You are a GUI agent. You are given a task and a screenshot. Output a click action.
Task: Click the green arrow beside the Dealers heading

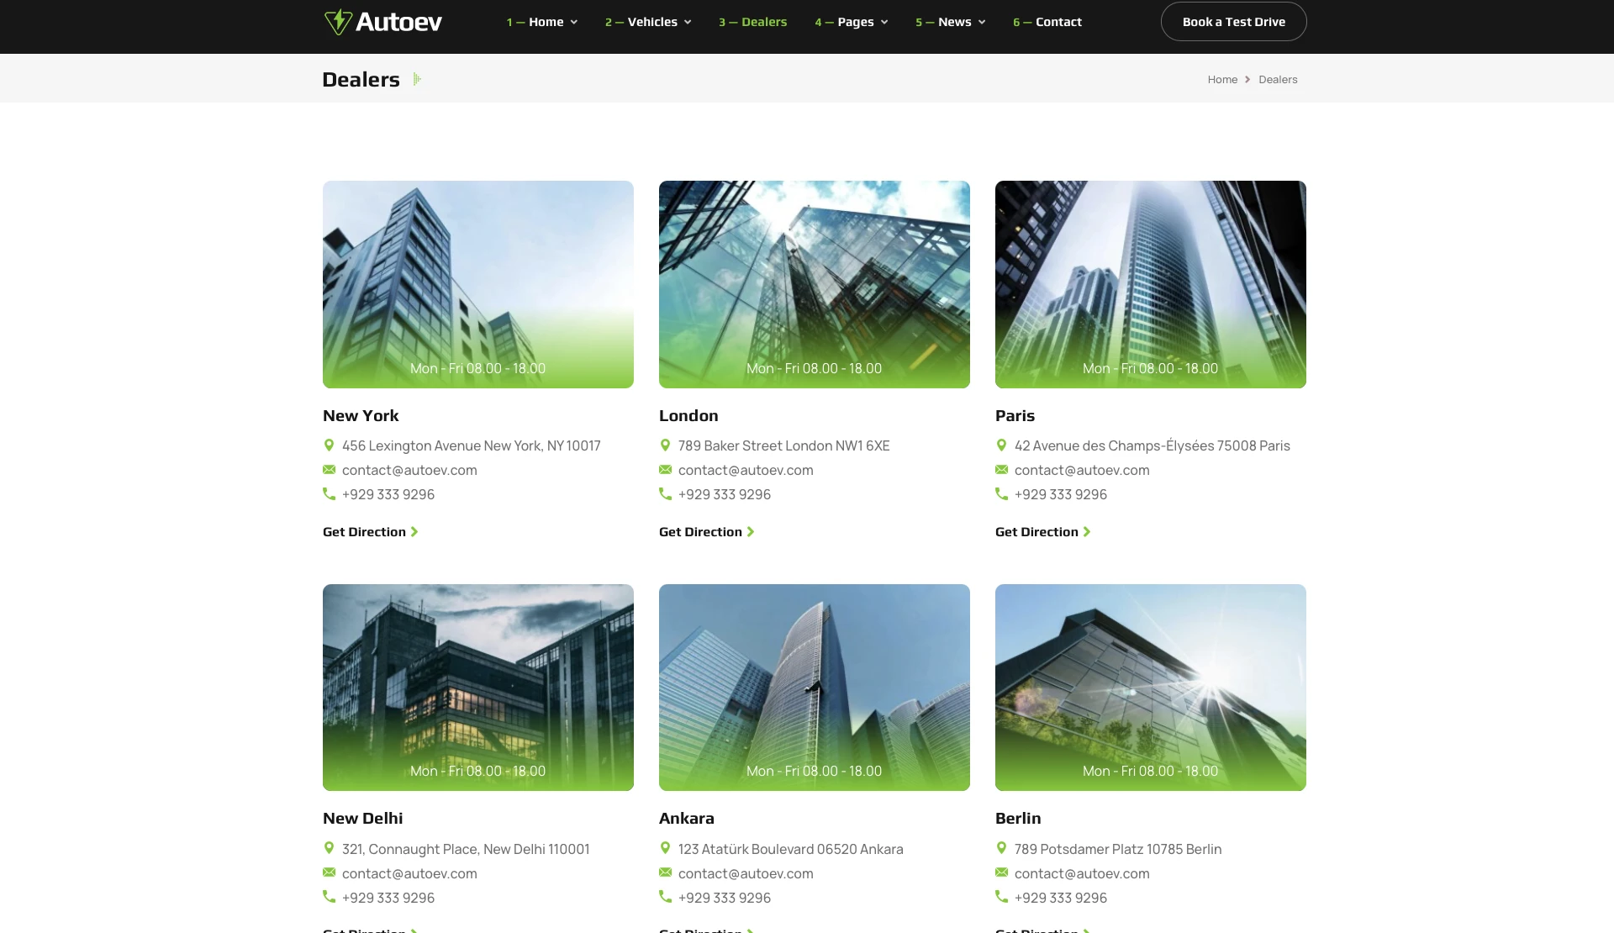417,79
